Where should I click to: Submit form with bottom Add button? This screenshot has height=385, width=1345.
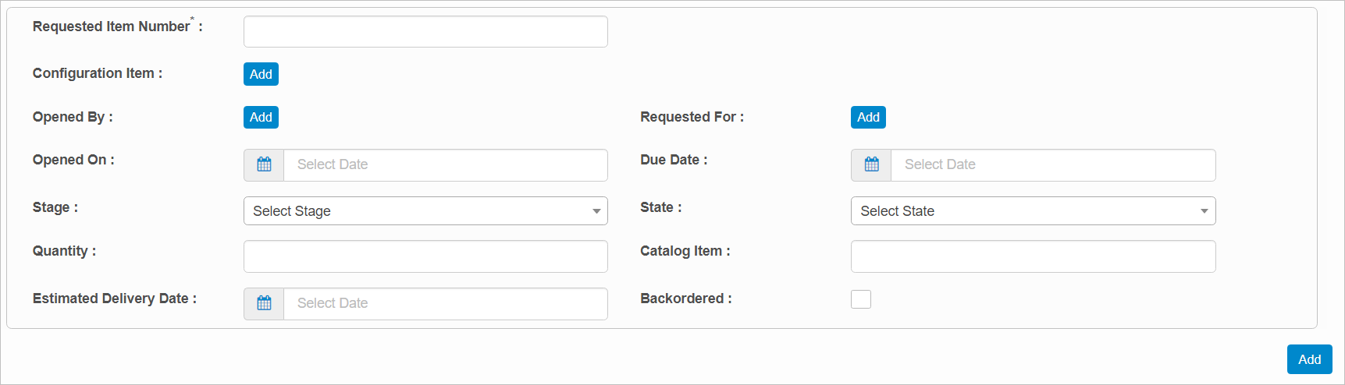(x=1309, y=359)
